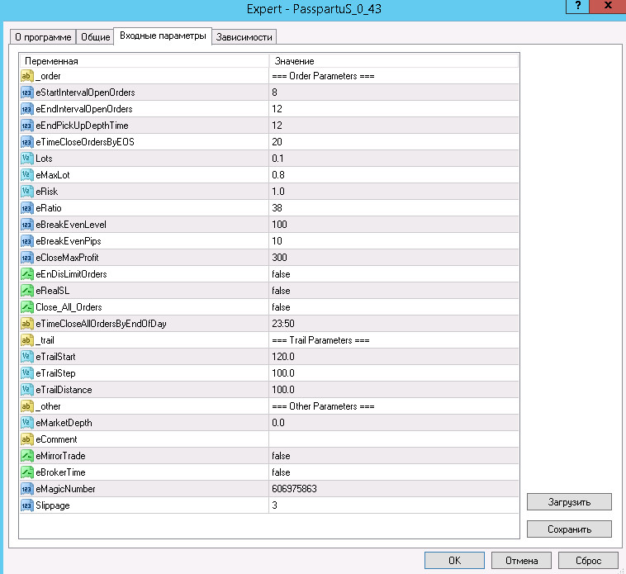Click the double-type icon beside eMarketDepth
The width and height of the screenshot is (626, 574).
click(26, 423)
